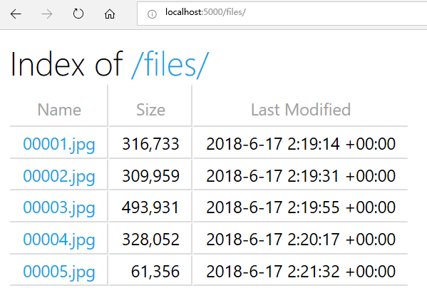427x293 pixels.
Task: Select the size value 328,052
Action: tap(150, 240)
